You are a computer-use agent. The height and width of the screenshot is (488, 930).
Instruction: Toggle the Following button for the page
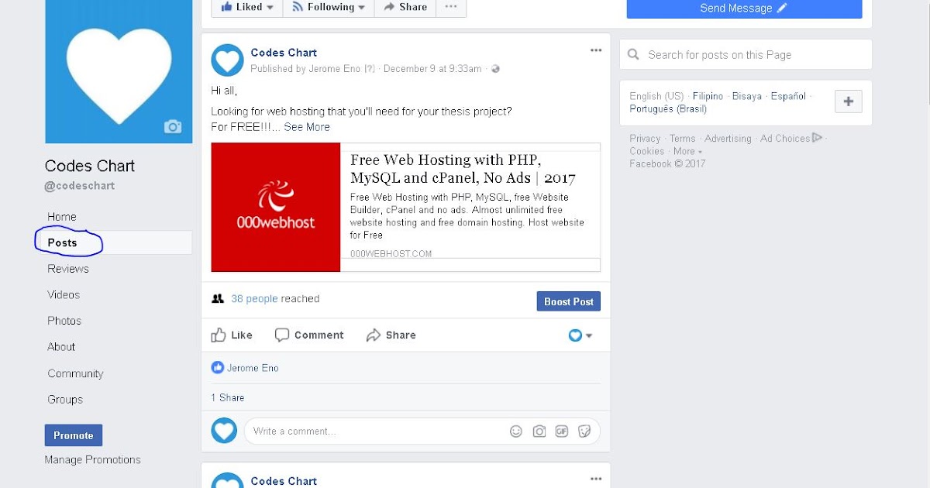329,7
